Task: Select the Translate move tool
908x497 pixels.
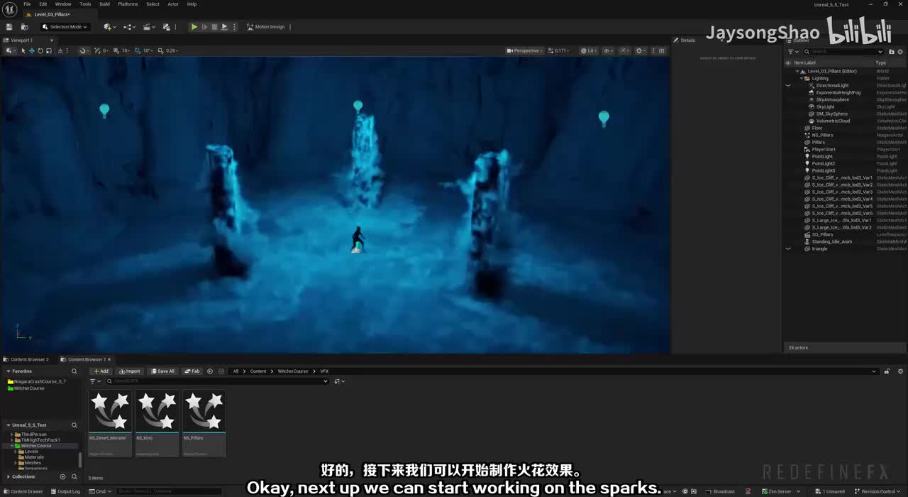Action: (x=31, y=50)
